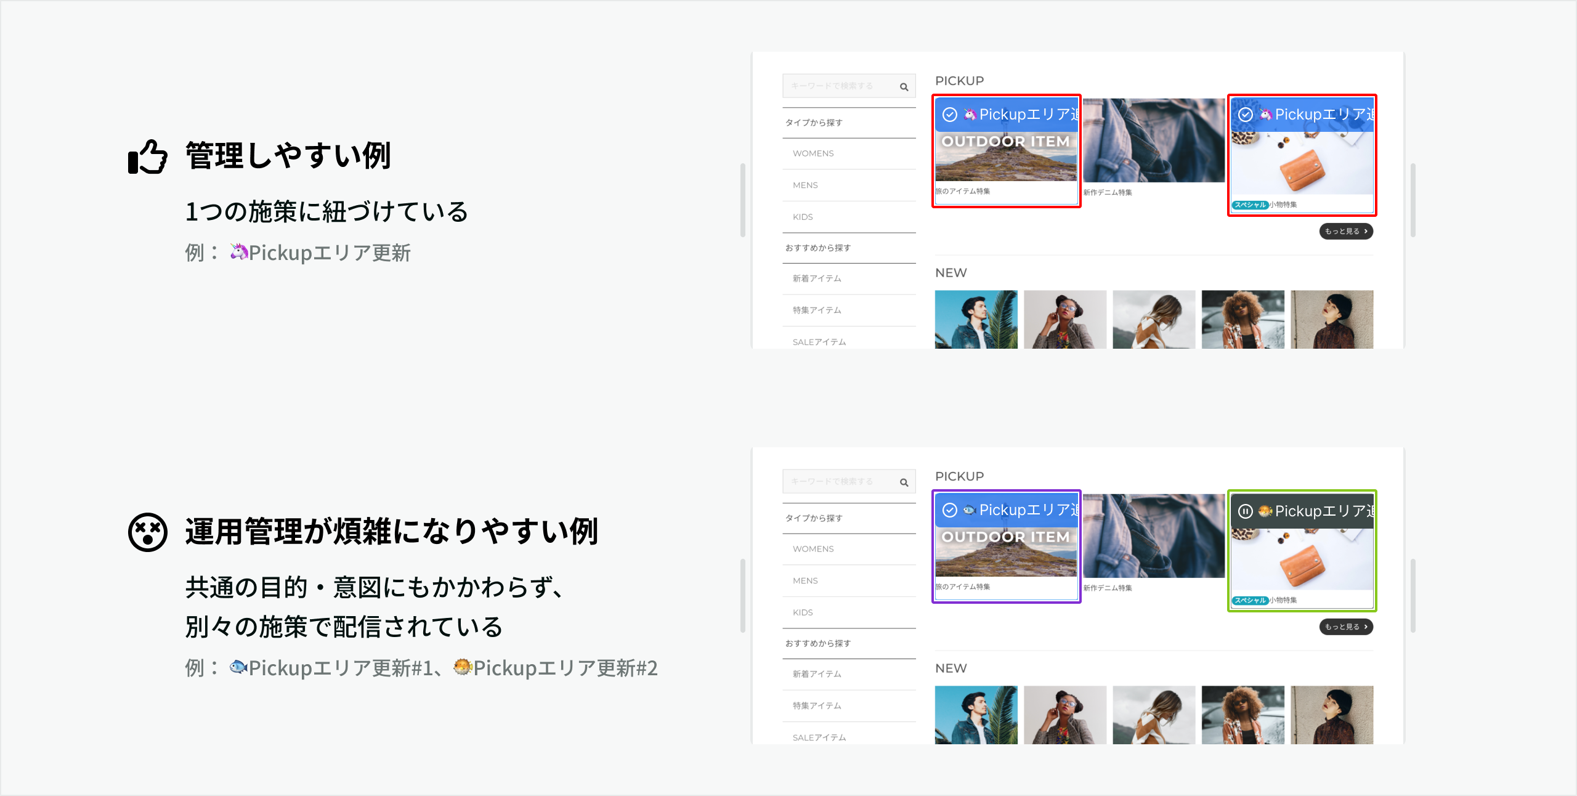Click the dizzy face icon beside the lower heading

click(x=148, y=532)
